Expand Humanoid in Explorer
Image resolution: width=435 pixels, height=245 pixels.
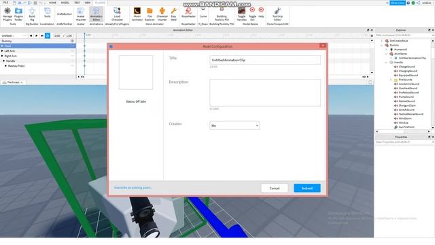[386, 50]
